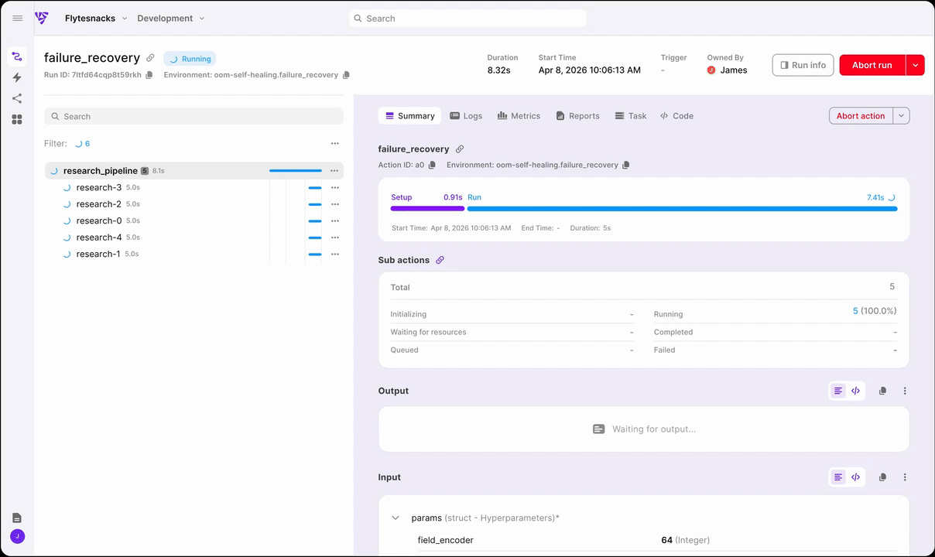Screen dimensions: 935x557
Task: Click the James owner name
Action: point(734,70)
